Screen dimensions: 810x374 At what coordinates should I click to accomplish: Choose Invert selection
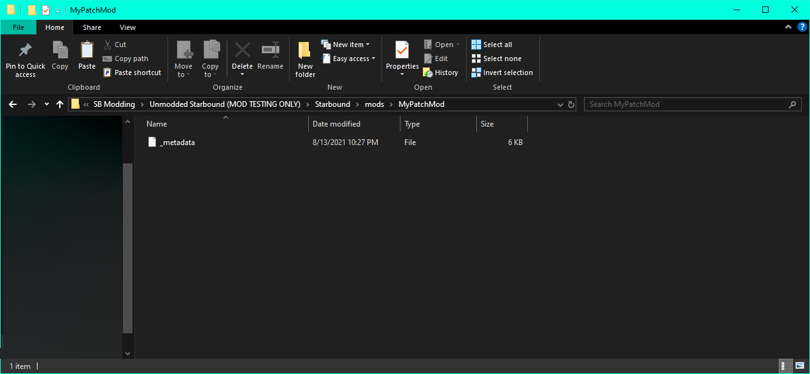pos(502,73)
